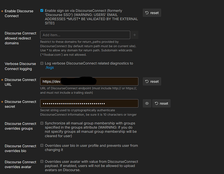Click the 'Discourse Connect URL' setting label
Screen dimensions: 224x174
coord(21,82)
